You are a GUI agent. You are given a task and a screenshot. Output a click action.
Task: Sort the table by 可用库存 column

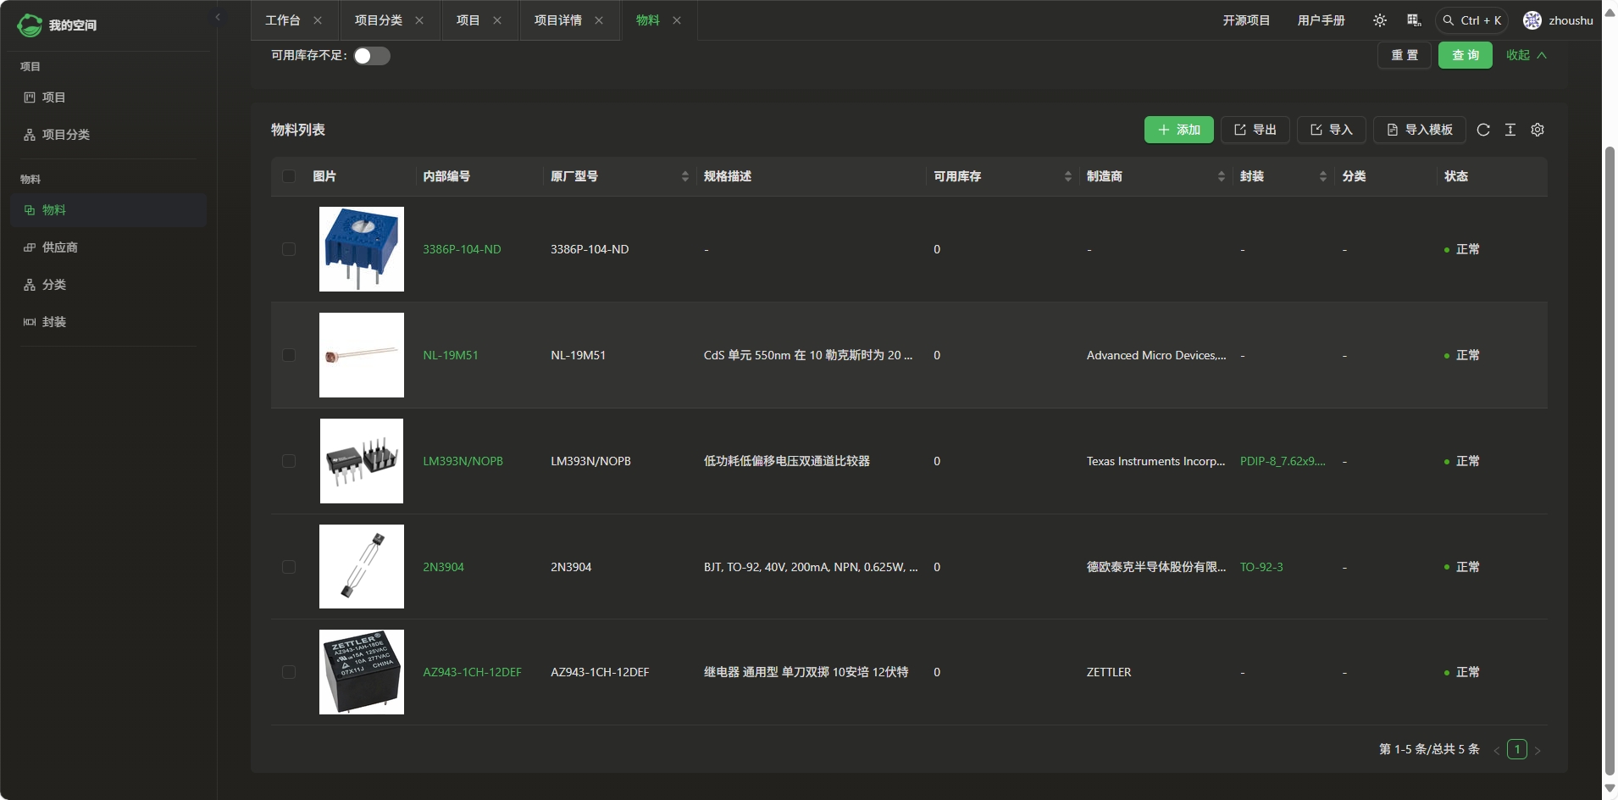1067,176
